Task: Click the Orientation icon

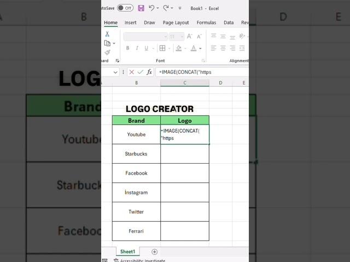Action: pyautogui.click(x=242, y=36)
